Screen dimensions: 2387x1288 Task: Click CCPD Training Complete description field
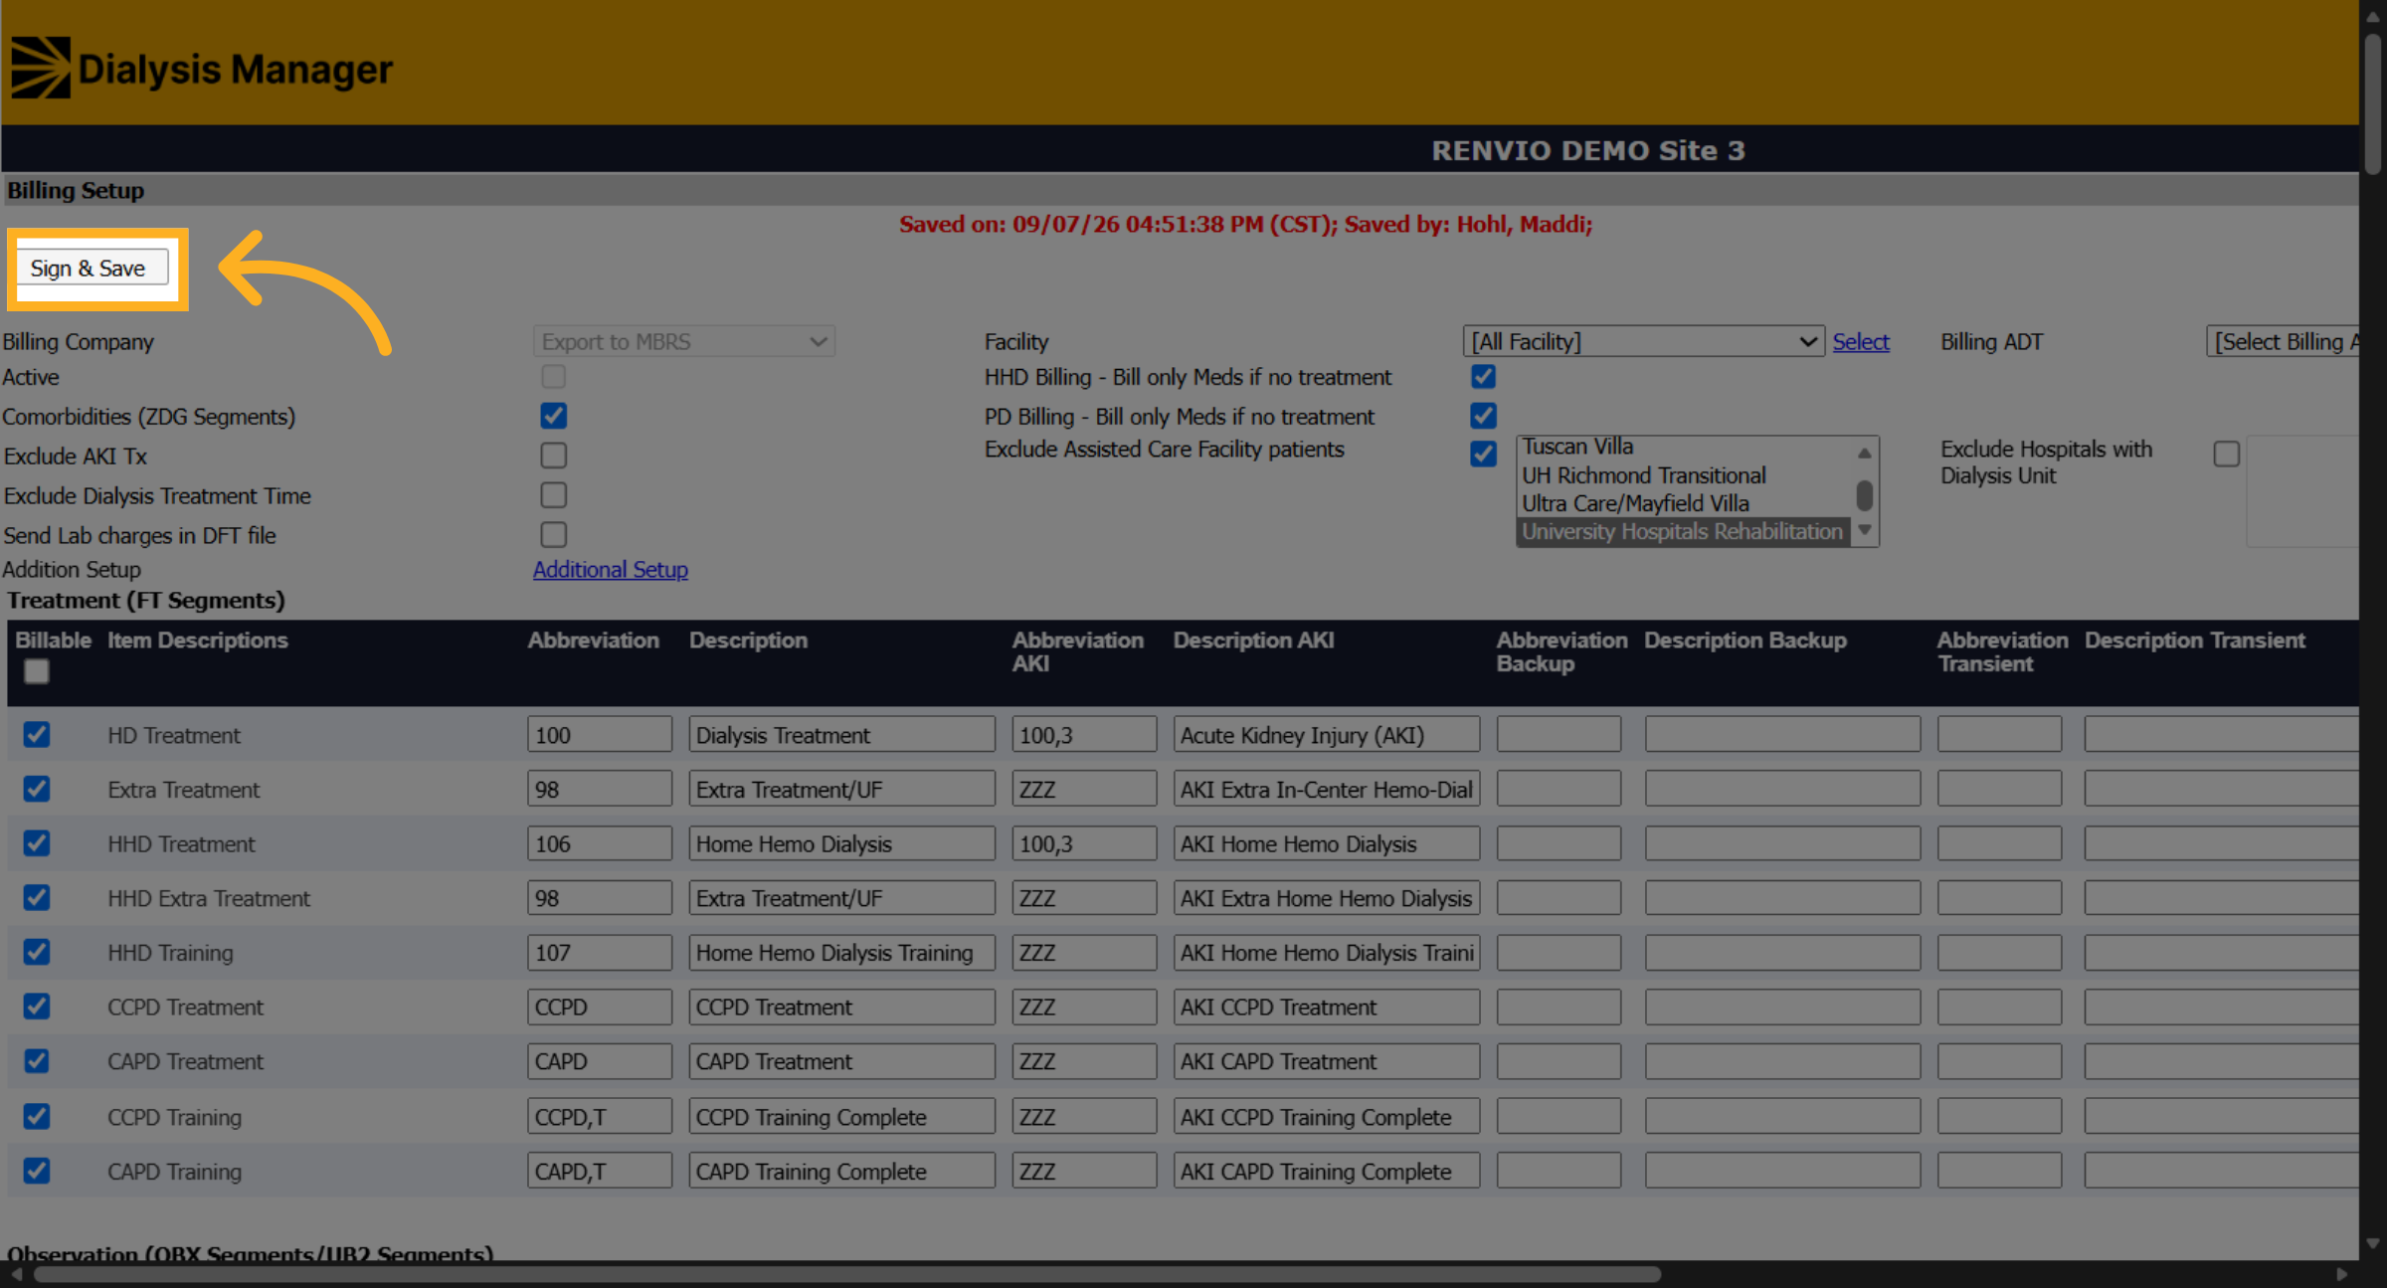(841, 1117)
